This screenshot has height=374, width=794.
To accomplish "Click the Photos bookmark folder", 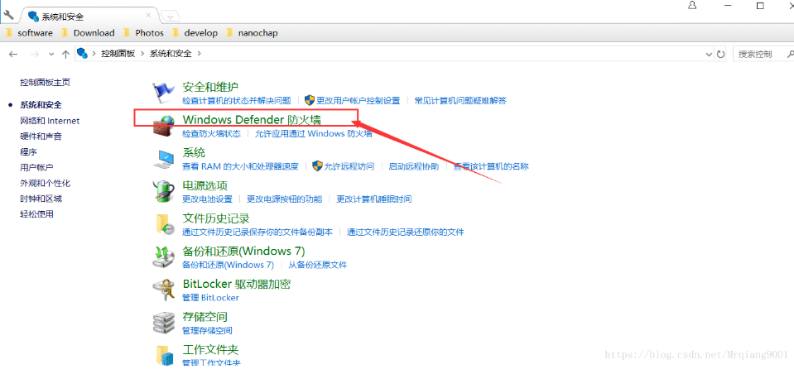I will pos(143,33).
